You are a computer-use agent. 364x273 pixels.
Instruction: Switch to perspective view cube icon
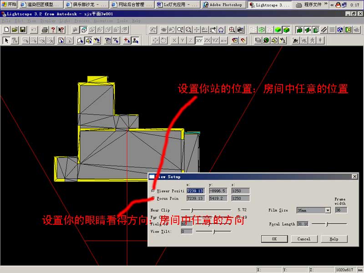pos(84,30)
